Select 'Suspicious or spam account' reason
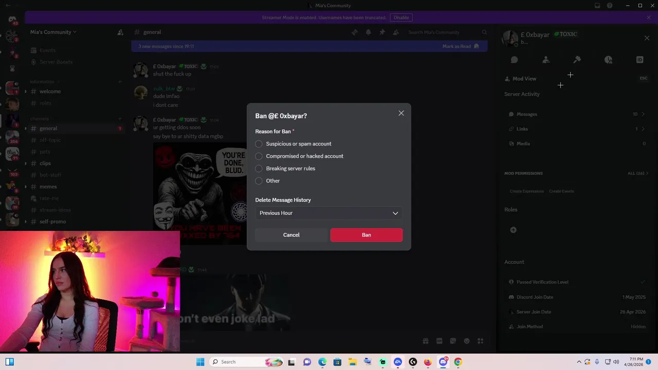 point(294,144)
